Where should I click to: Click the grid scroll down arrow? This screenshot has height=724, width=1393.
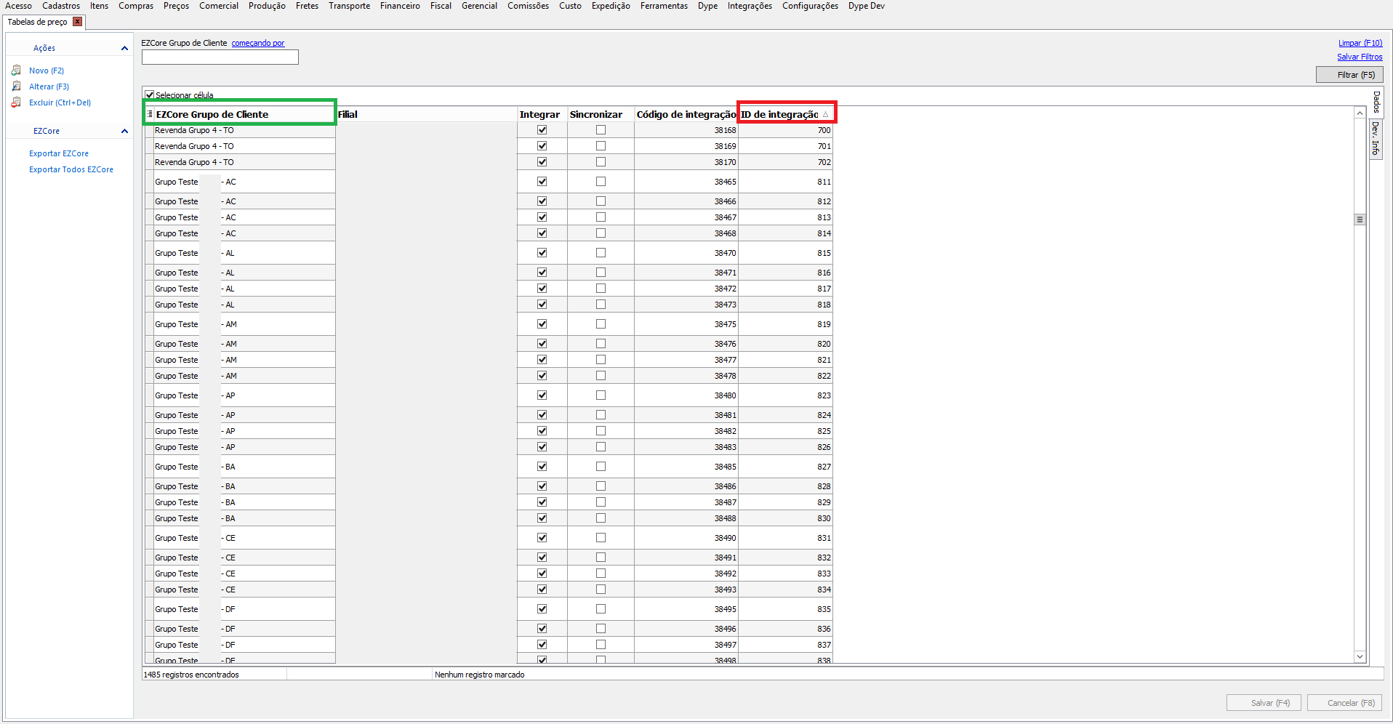pyautogui.click(x=1360, y=656)
